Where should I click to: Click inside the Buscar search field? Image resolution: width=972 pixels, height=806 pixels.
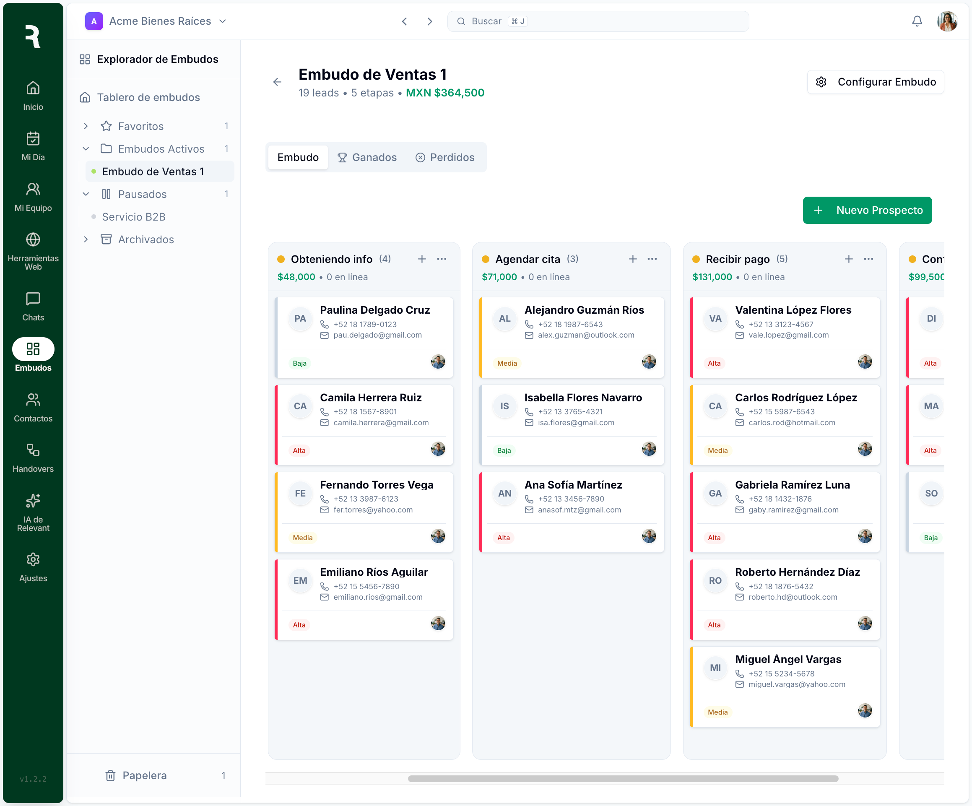597,21
